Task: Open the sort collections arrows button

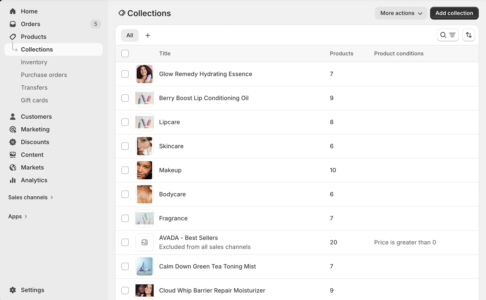Action: click(469, 35)
